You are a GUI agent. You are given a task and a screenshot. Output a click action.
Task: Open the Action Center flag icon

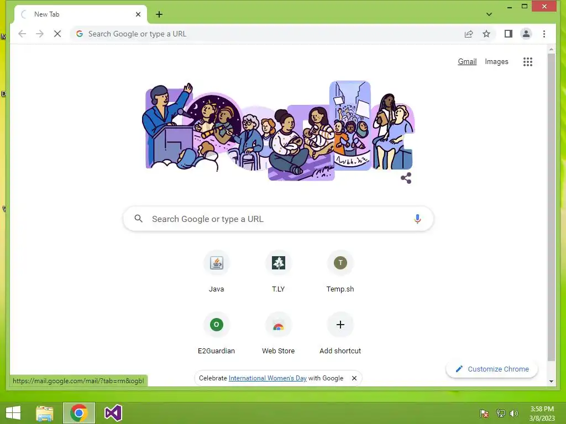pyautogui.click(x=484, y=414)
